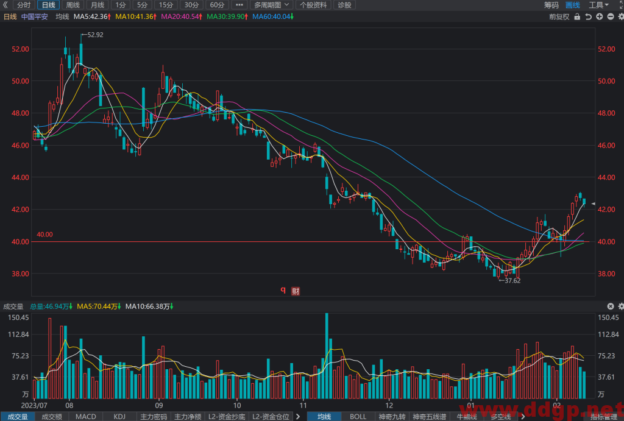This screenshot has height=421, width=624.
Task: Switch to 月线 monthly chart
Action: tap(97, 5)
